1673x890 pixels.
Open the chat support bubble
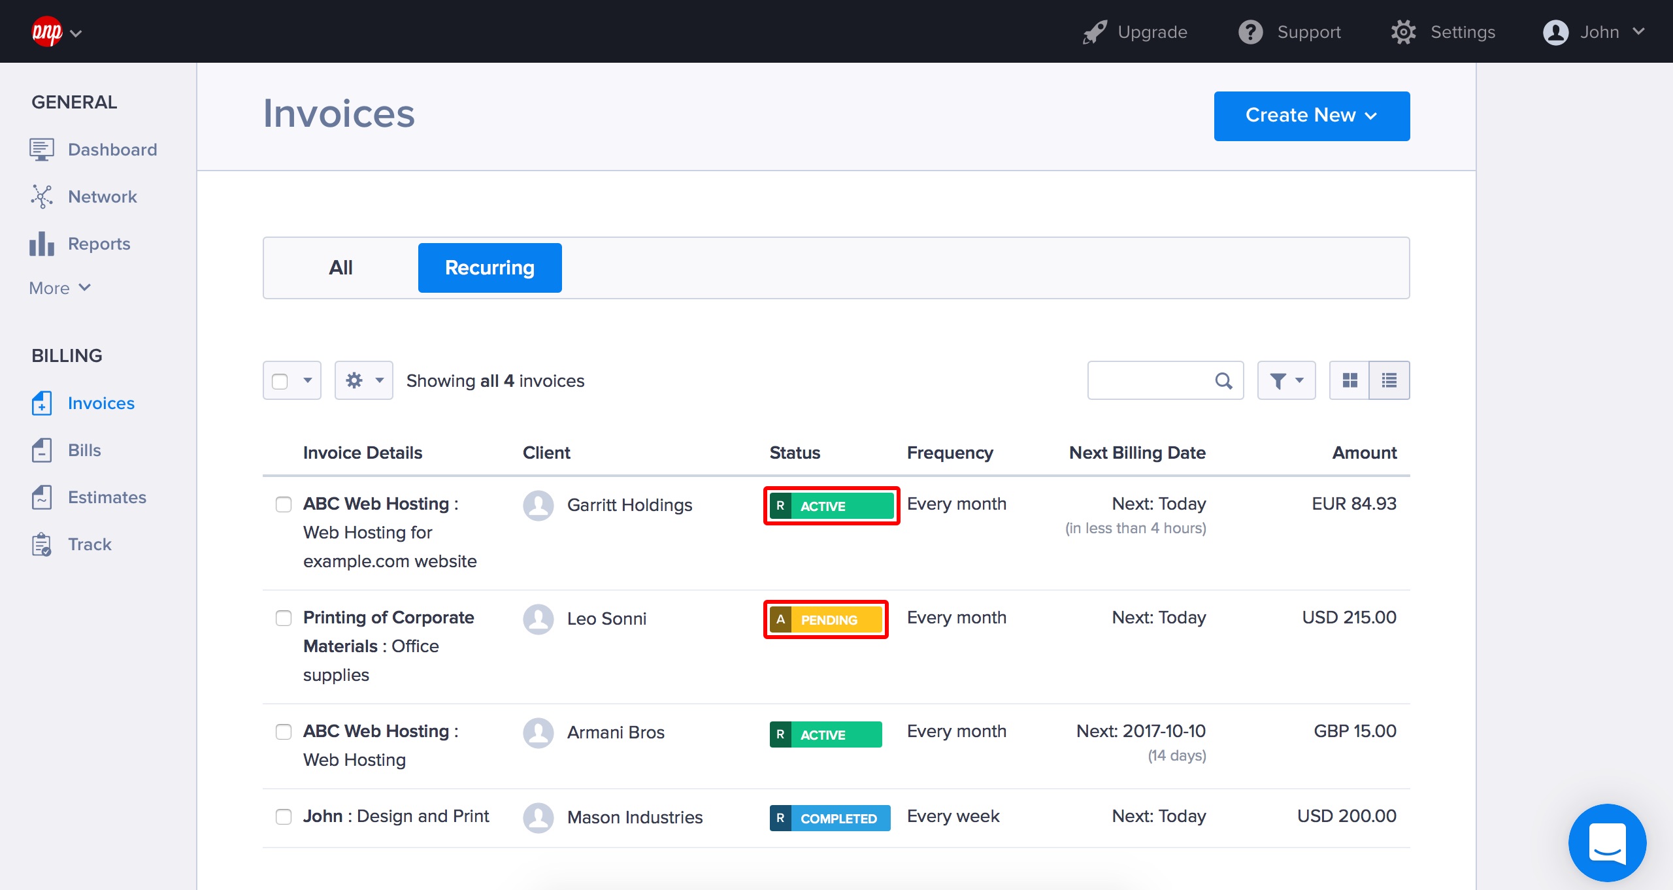point(1607,843)
